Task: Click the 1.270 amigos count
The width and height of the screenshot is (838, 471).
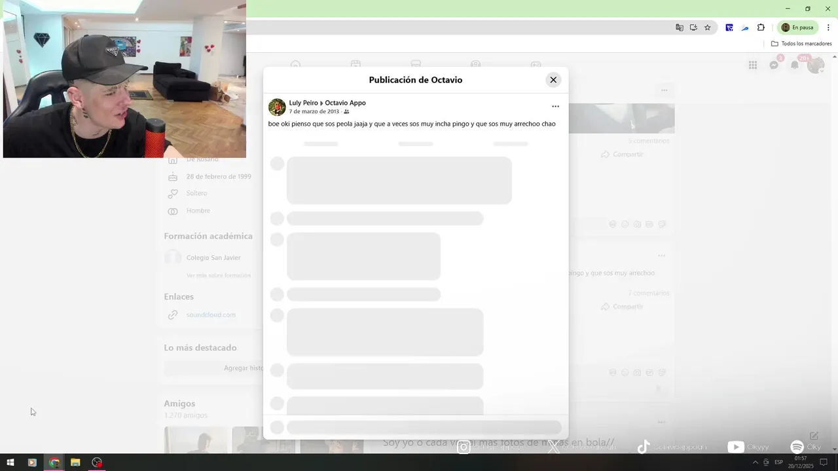Action: (x=186, y=415)
